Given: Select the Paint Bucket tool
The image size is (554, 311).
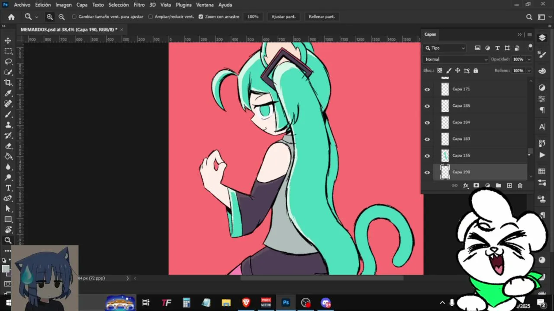Looking at the screenshot, I should point(8,156).
